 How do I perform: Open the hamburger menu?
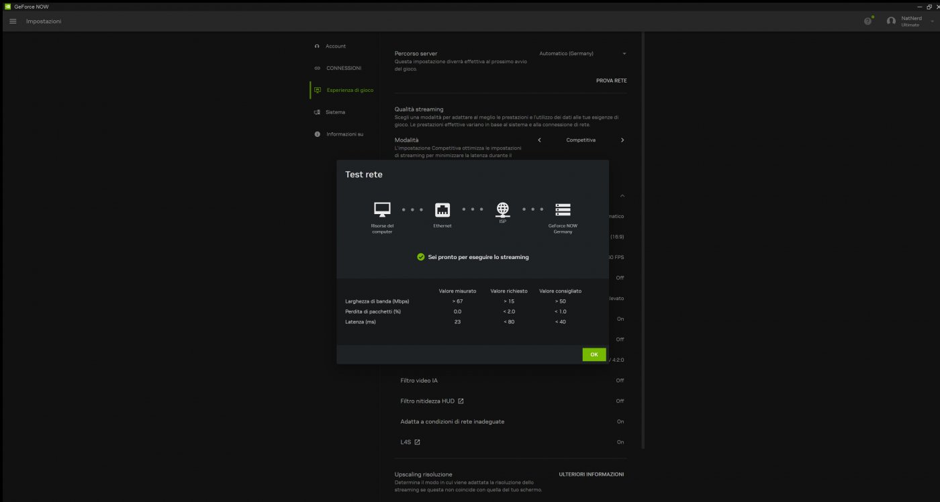13,21
